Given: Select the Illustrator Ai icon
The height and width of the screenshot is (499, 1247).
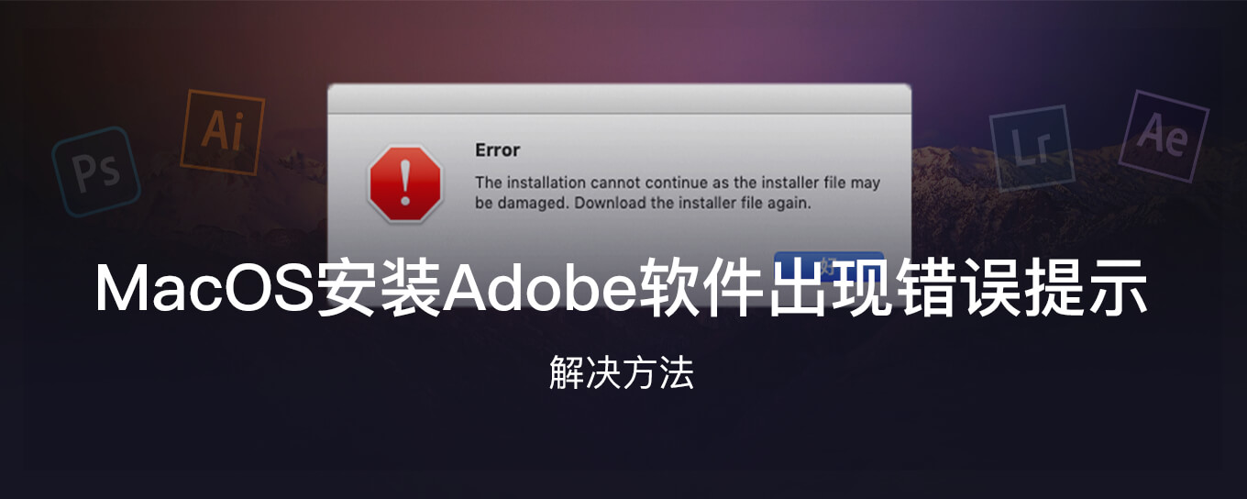Looking at the screenshot, I should (223, 131).
